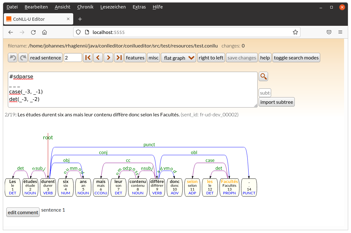Viewport: 351px width, 233px height.
Task: Click the 'case' dependency label
Action: click(210, 160)
